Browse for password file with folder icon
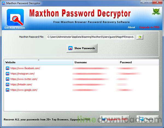 pyautogui.click(x=140, y=37)
